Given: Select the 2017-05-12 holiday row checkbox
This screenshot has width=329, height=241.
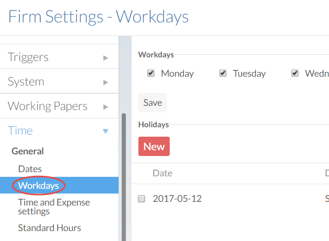Looking at the screenshot, I should click(x=141, y=199).
